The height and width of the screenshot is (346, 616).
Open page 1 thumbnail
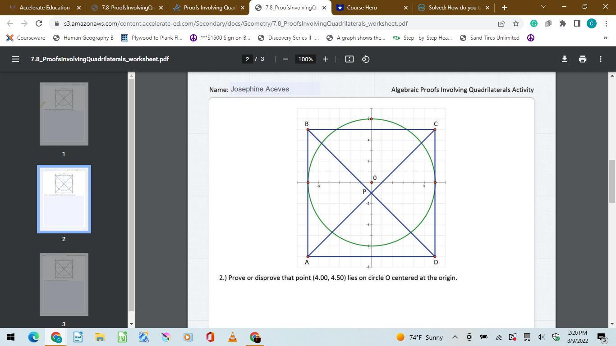64,114
